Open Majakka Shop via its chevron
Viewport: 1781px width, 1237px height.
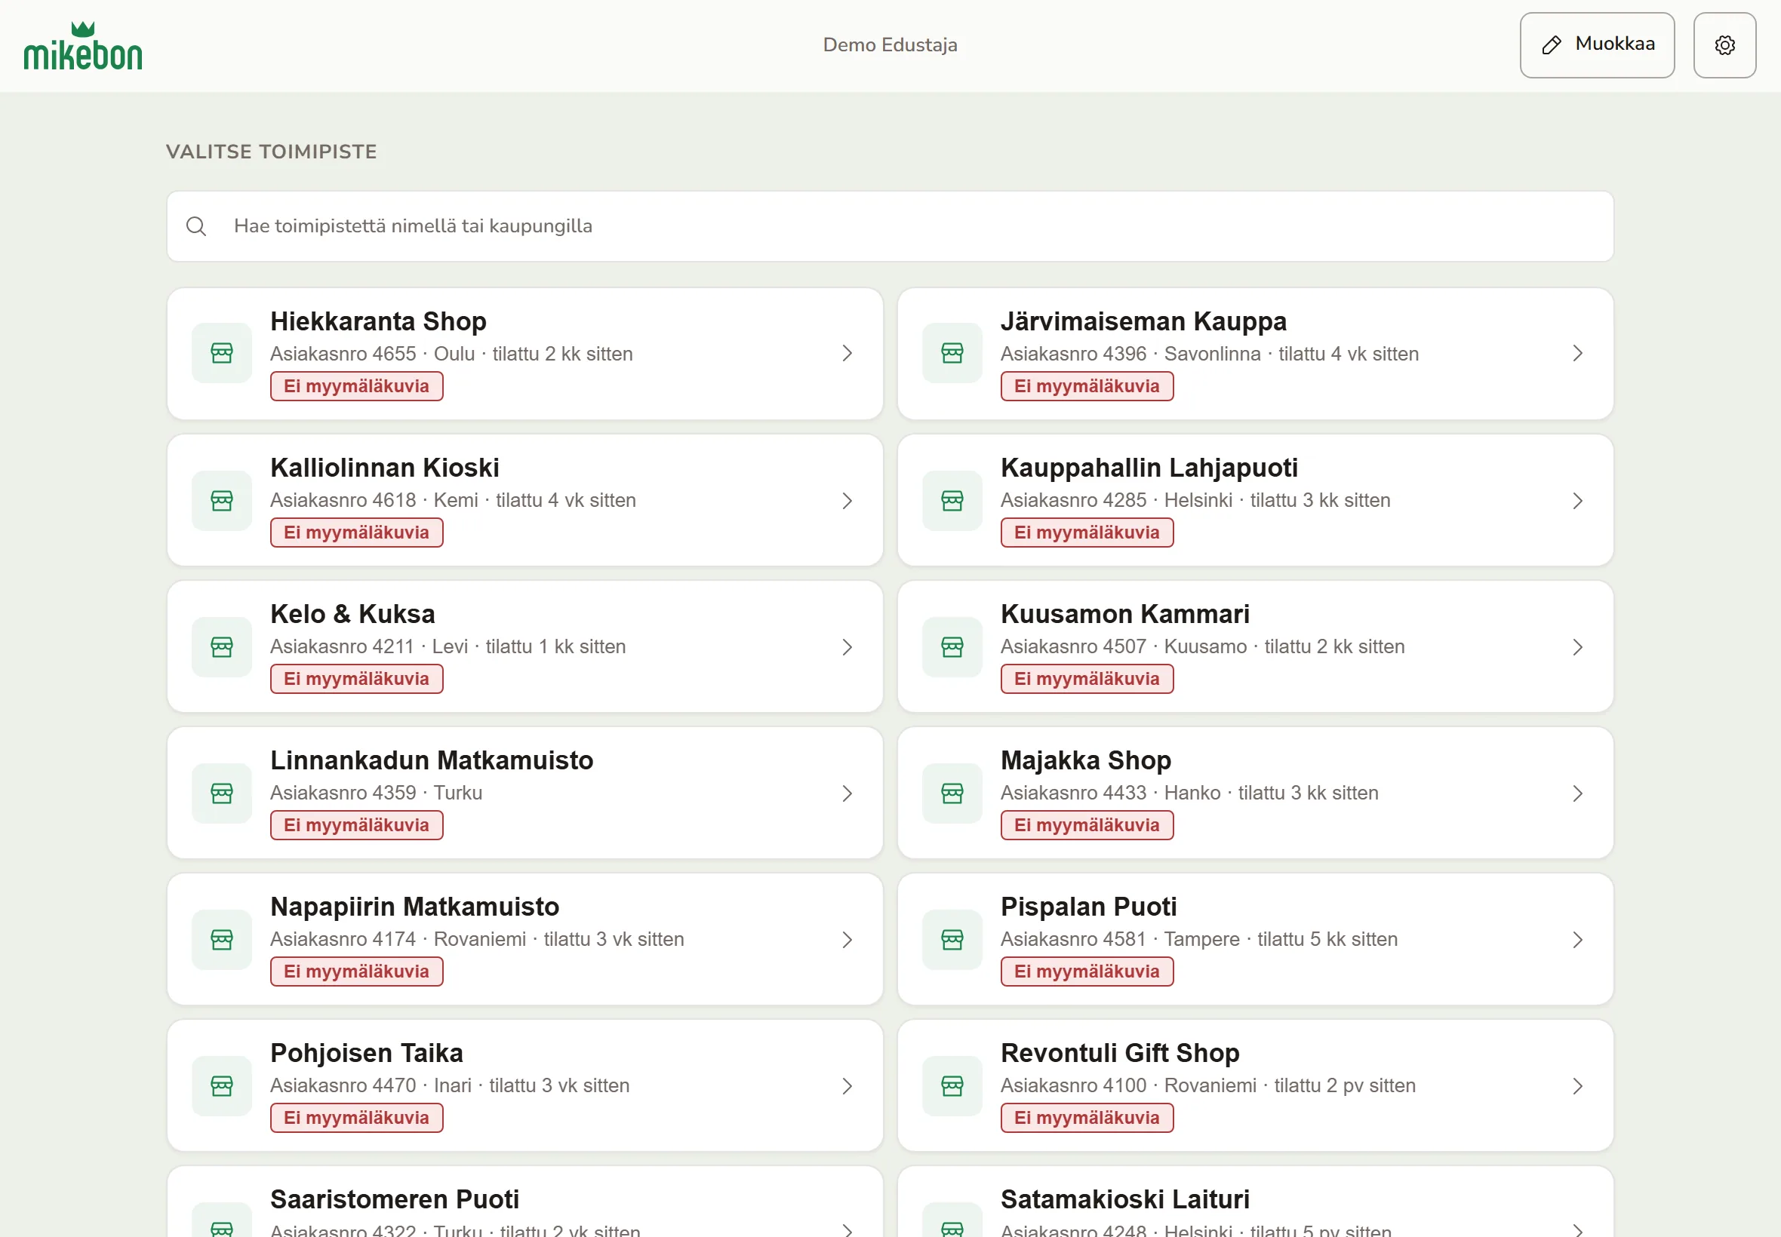(1577, 793)
